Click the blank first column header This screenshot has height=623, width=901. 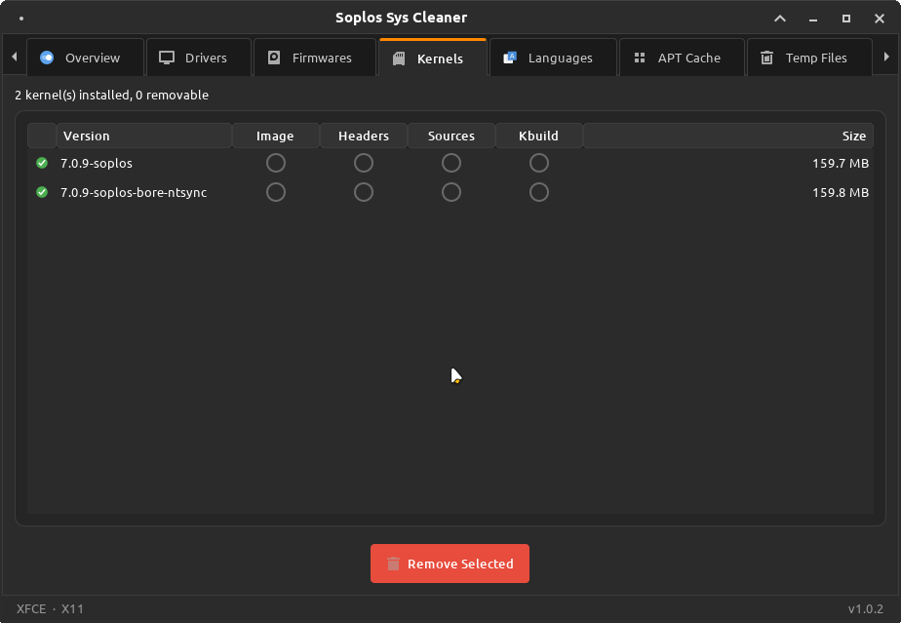pyautogui.click(x=42, y=136)
